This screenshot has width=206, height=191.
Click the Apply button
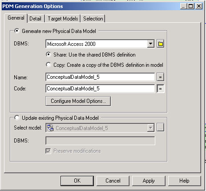[x=149, y=181]
